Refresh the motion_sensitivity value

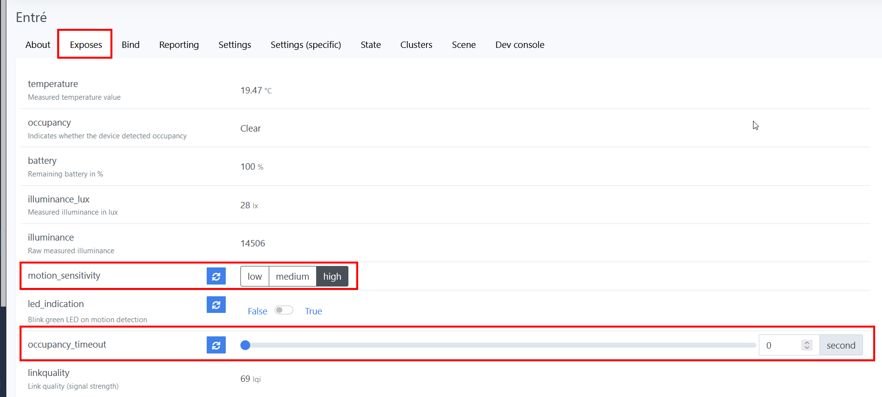point(216,276)
